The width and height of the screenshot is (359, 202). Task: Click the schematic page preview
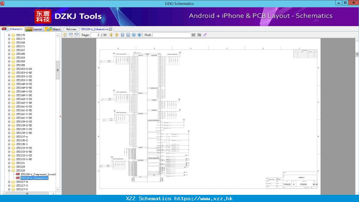[208, 116]
